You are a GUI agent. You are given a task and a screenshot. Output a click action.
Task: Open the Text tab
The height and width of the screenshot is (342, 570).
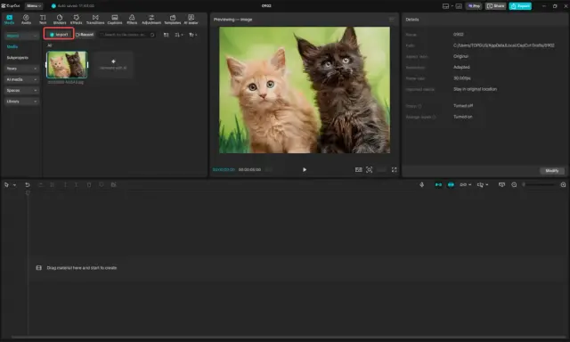pos(43,20)
